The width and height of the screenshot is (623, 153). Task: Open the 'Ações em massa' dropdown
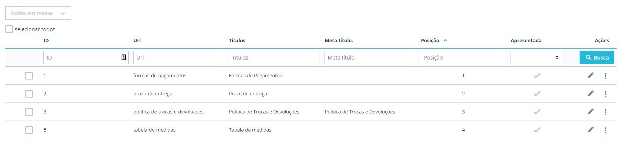[x=38, y=13]
